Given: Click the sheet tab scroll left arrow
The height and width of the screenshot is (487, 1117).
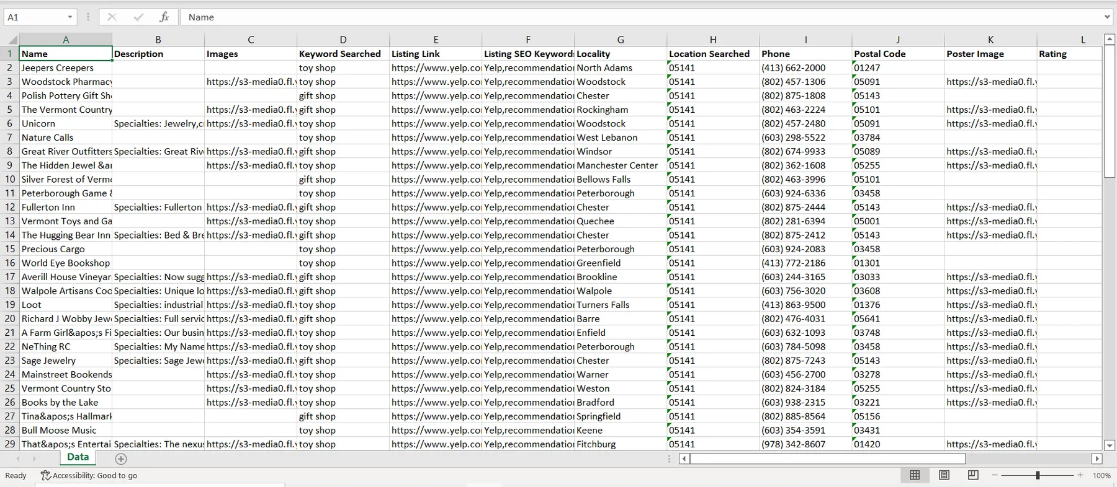Looking at the screenshot, I should point(18,458).
